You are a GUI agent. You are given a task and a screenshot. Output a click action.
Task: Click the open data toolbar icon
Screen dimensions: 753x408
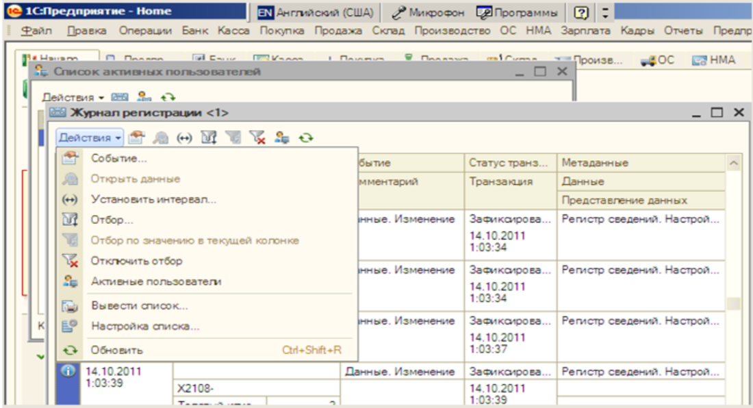pos(160,138)
